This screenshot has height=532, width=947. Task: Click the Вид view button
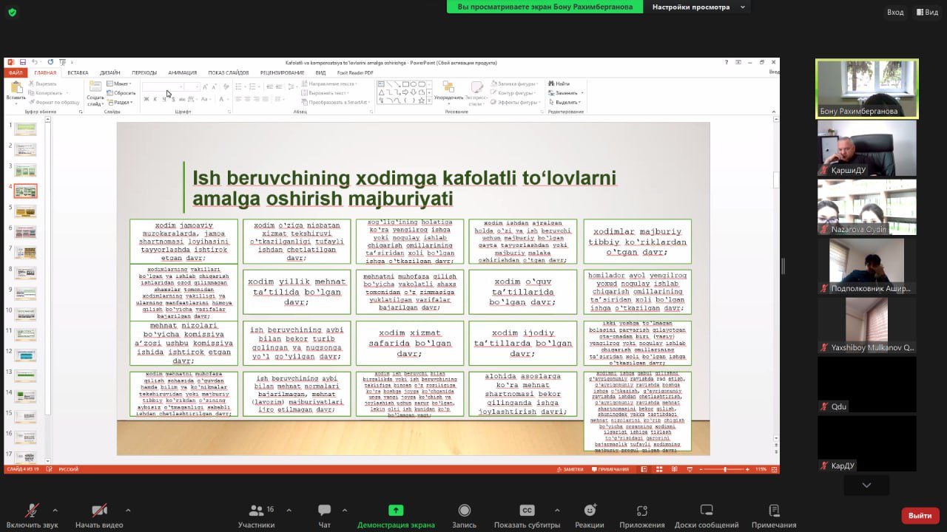[927, 12]
